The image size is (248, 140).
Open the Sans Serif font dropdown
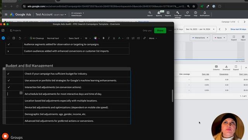[75, 38]
